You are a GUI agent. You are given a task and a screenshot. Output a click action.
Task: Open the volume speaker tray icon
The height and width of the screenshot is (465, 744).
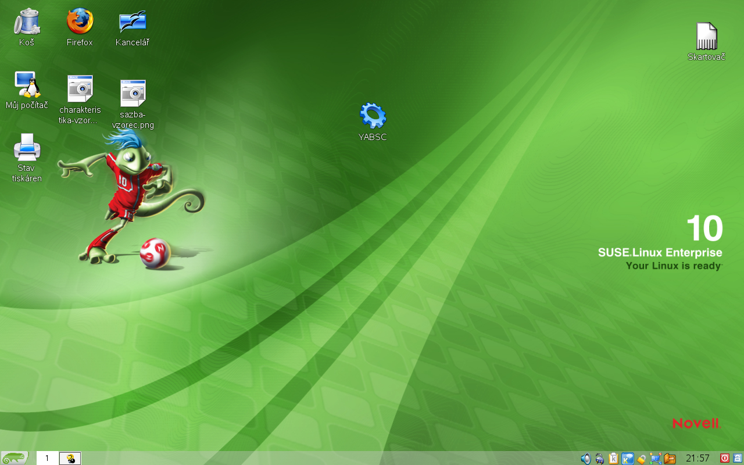pyautogui.click(x=586, y=459)
